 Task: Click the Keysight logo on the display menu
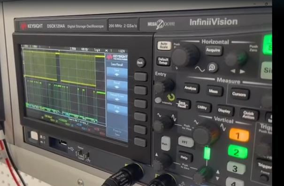117,57
